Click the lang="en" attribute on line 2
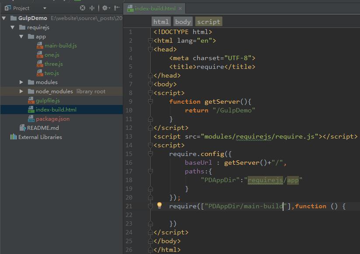 (194, 41)
